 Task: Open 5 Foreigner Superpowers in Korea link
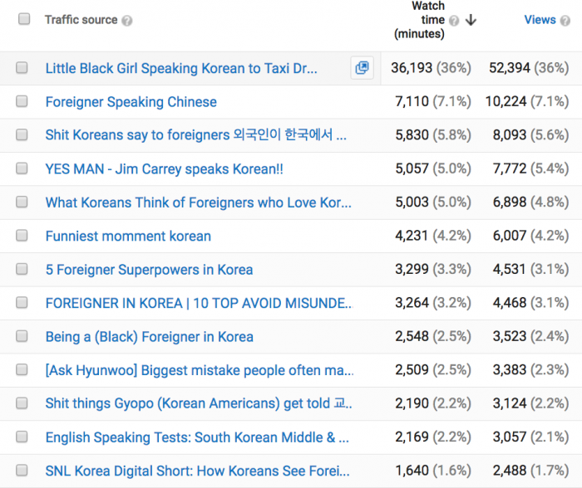pyautogui.click(x=149, y=270)
